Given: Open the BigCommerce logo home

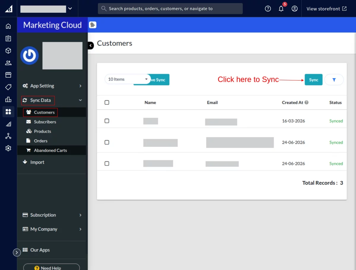Looking at the screenshot, I should pos(8,9).
